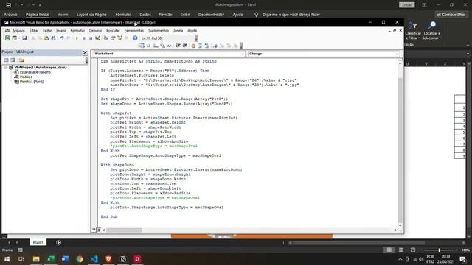Viewport: 472px width, 265px height.
Task: Open VBA Editar menu
Action: pos(34,31)
